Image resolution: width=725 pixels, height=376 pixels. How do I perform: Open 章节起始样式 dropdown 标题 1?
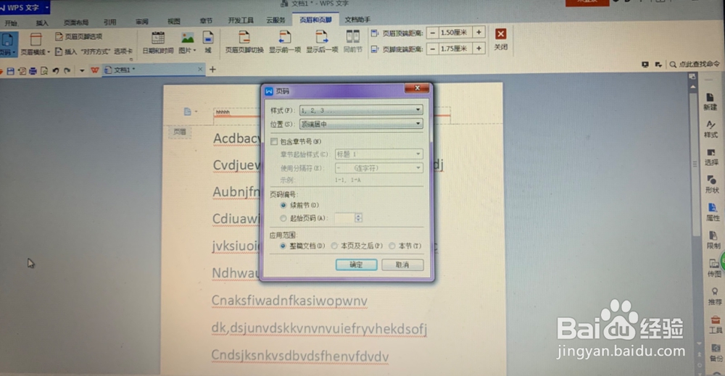pos(378,154)
